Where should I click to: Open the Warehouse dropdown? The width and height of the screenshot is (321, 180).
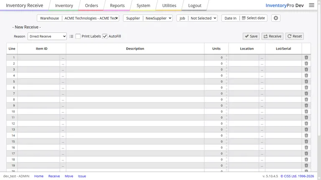(90, 18)
